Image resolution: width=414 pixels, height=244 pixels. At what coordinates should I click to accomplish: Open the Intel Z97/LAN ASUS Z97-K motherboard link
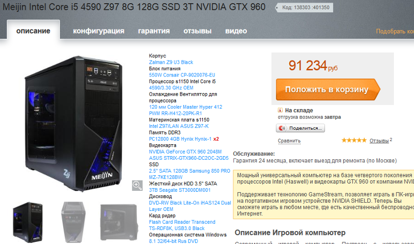[179, 126]
